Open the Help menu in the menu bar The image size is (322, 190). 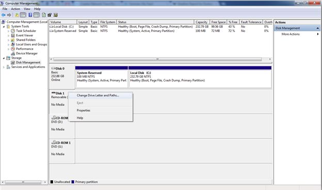coord(37,9)
